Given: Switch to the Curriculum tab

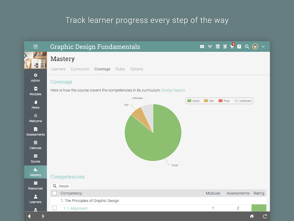Looking at the screenshot, I should pyautogui.click(x=80, y=69).
